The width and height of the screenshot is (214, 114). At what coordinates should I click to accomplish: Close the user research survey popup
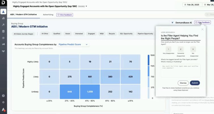(202, 29)
